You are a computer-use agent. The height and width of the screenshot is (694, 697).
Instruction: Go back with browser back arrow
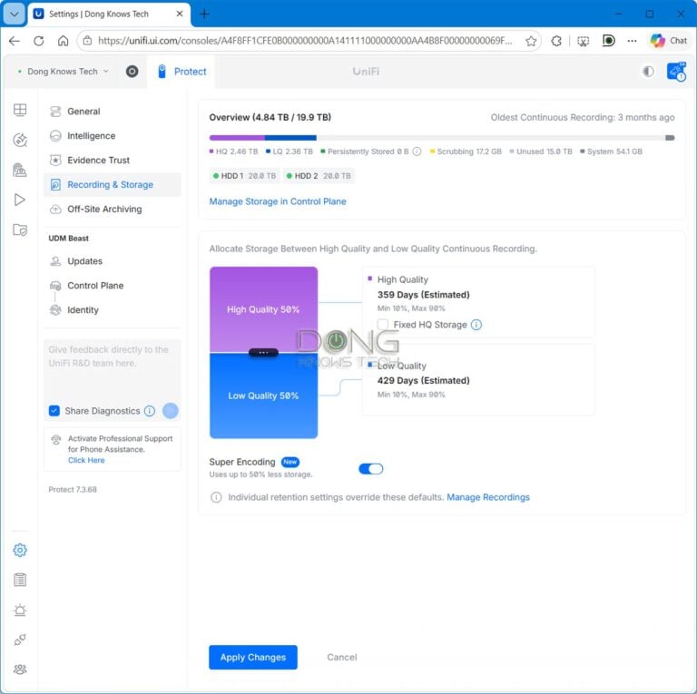[x=15, y=41]
